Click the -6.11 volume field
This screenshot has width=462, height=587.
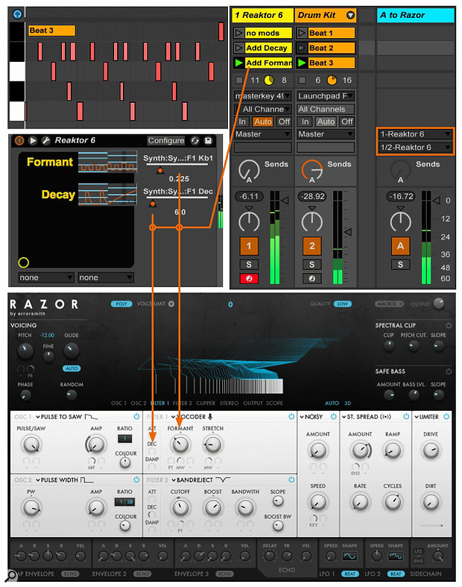click(249, 196)
